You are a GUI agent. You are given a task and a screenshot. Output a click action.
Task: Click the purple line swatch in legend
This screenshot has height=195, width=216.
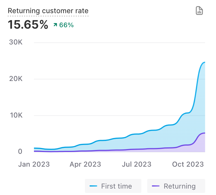tap(156, 186)
